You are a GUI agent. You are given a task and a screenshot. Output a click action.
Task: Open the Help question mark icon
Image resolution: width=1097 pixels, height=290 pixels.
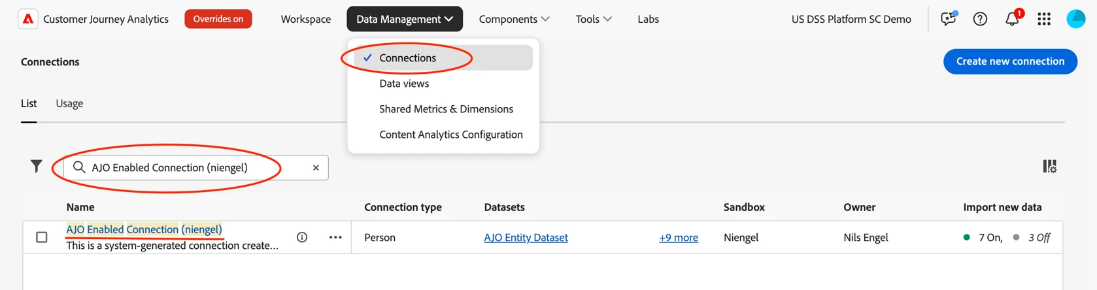click(980, 19)
